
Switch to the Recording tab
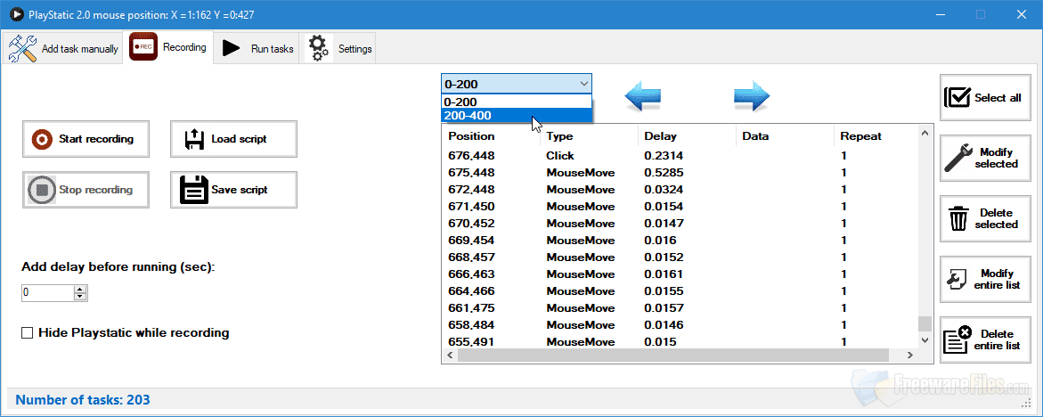[x=168, y=48]
